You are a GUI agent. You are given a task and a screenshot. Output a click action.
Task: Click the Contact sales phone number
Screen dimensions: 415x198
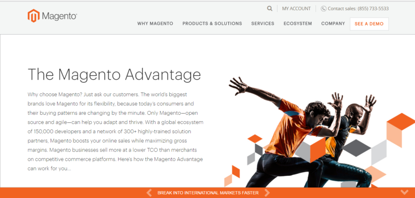click(x=373, y=9)
